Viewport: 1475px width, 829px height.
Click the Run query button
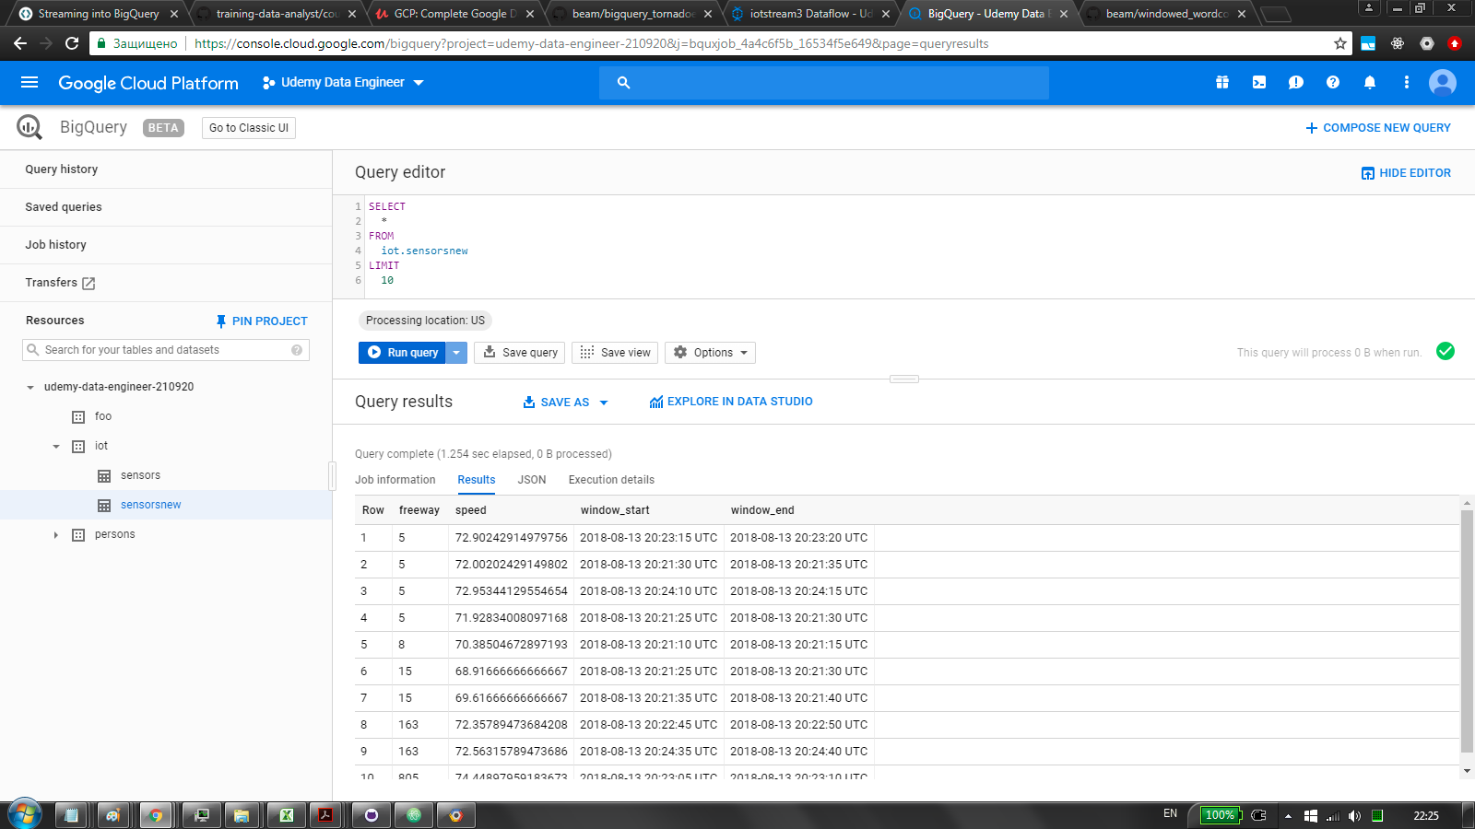tap(403, 353)
